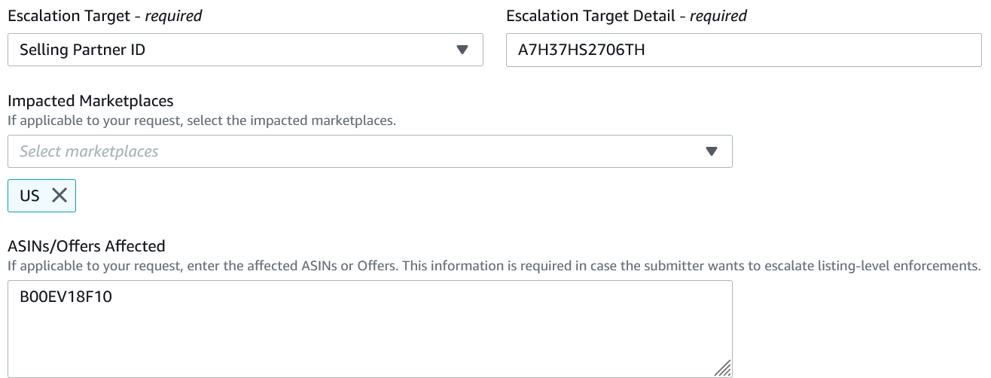Focus the Escalation Target Detail field
Image resolution: width=991 pixels, height=378 pixels.
[746, 50]
